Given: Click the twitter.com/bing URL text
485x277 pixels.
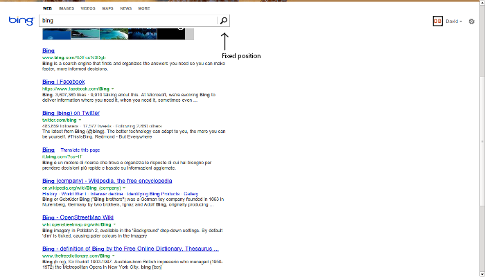Looking at the screenshot, I should [60, 120].
